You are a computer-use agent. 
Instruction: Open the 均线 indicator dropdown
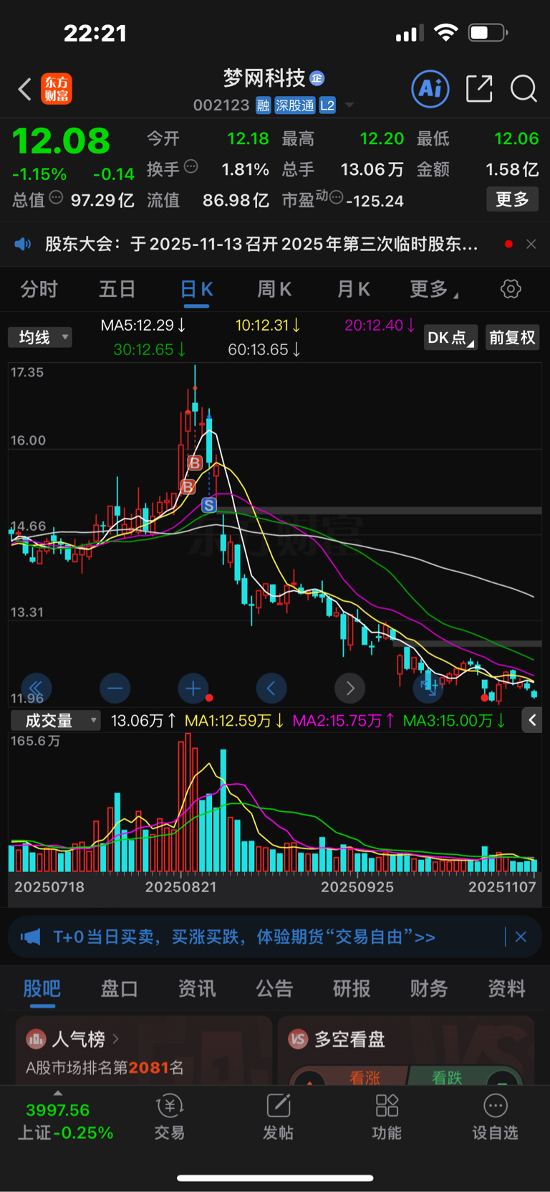point(40,337)
